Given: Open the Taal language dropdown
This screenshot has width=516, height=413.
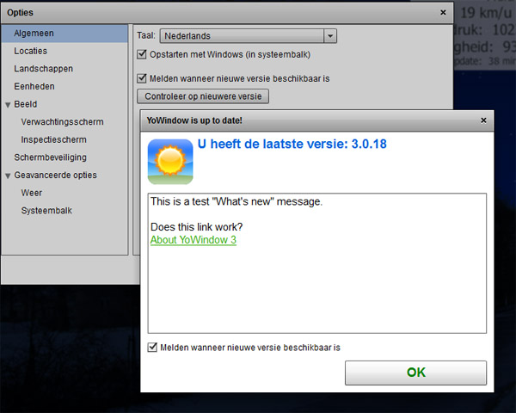Looking at the screenshot, I should coord(330,36).
